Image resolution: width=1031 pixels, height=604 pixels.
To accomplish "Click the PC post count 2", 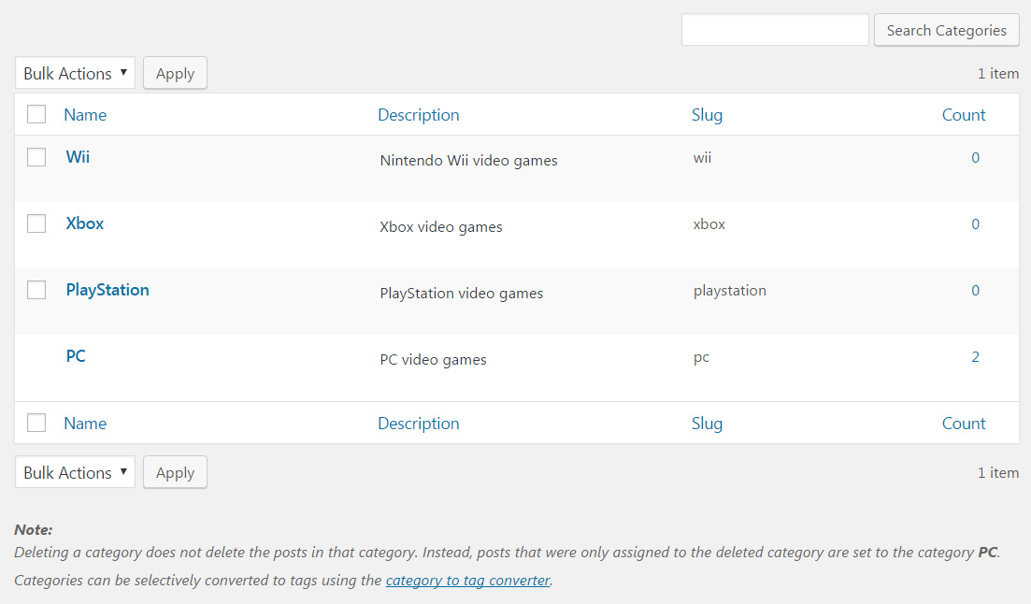I will point(975,357).
